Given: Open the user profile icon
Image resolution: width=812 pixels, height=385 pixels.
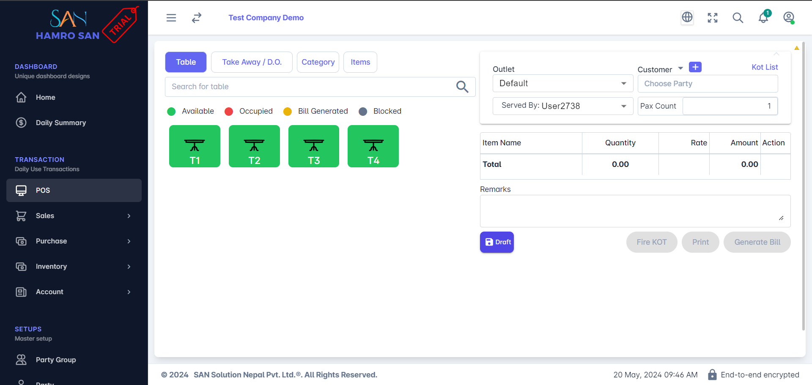Looking at the screenshot, I should 789,18.
